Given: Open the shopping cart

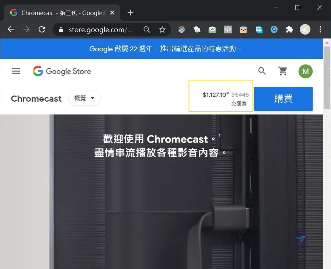Looking at the screenshot, I should pos(283,71).
